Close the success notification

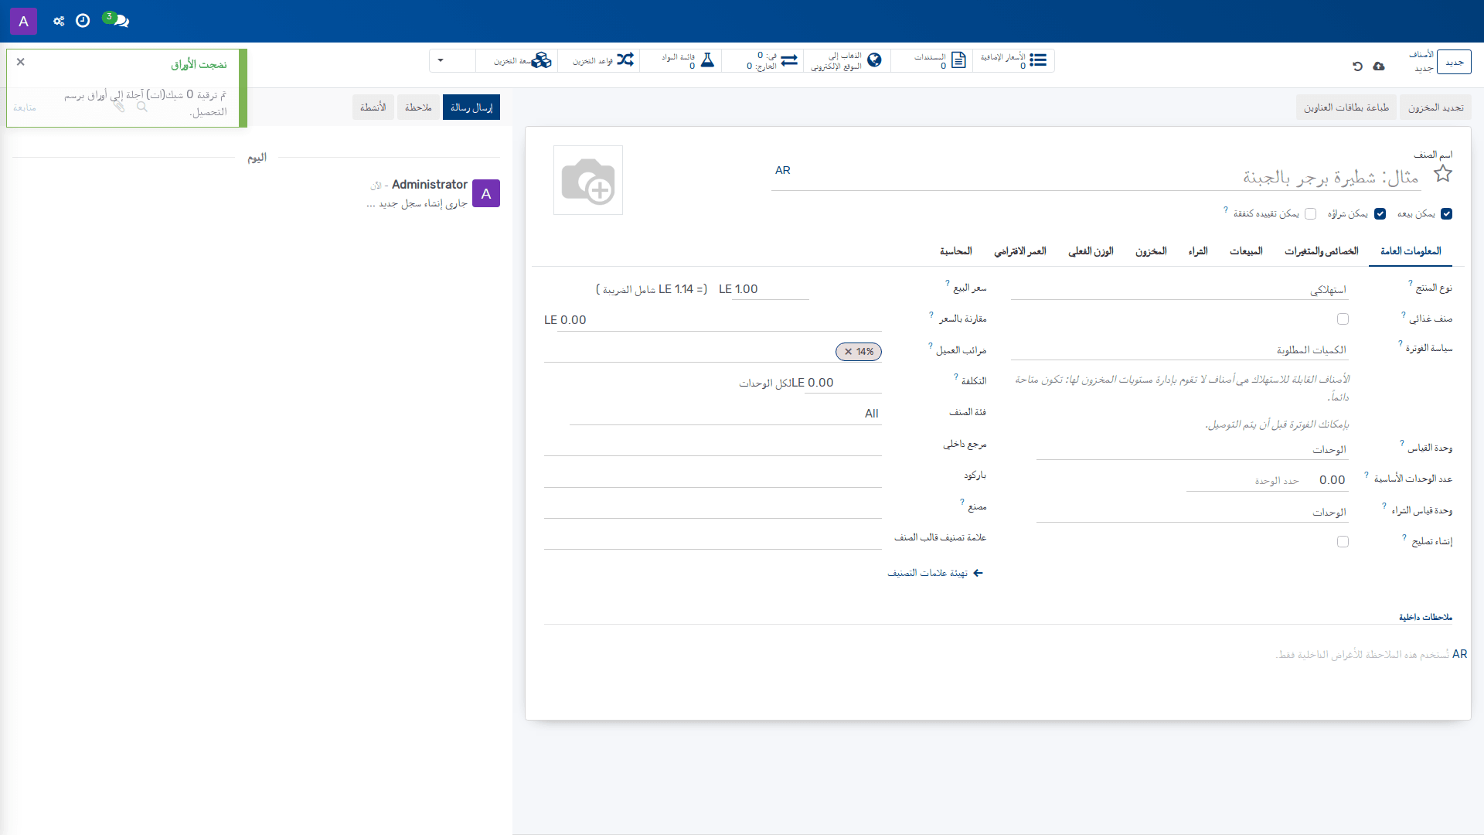coord(21,62)
